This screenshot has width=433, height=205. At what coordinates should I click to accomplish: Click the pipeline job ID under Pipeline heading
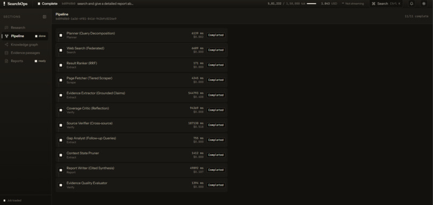pyautogui.click(x=86, y=19)
